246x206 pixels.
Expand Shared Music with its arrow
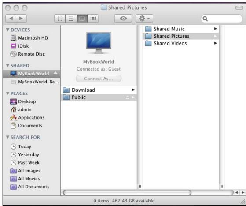tap(216, 29)
